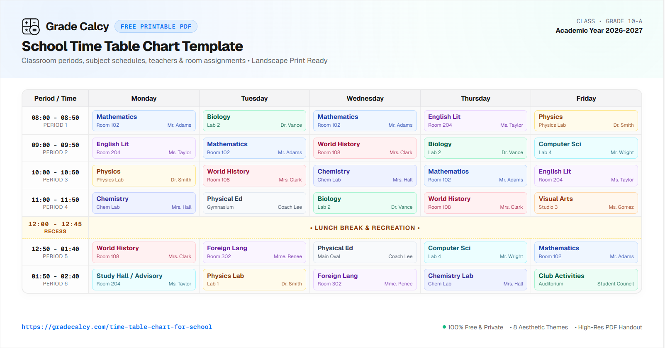The image size is (665, 348).
Task: Click the 08:00 - 08:50 Period 1 cell
Action: pyautogui.click(x=55, y=121)
